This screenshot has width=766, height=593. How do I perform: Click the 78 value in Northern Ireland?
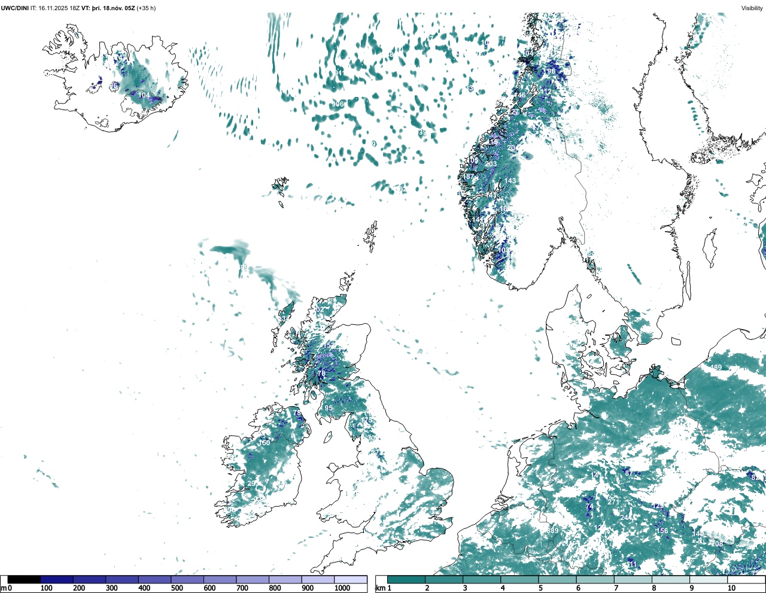point(297,413)
